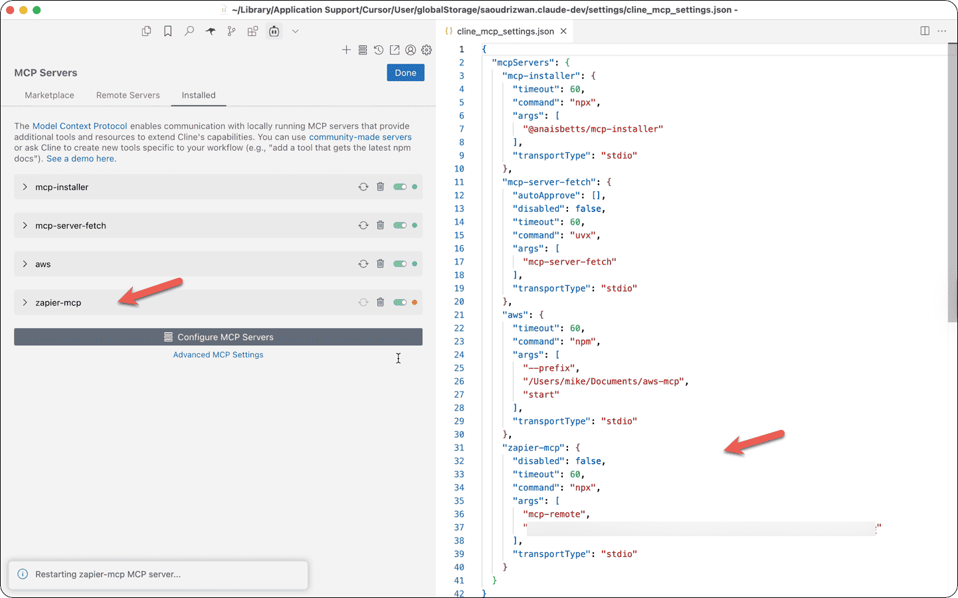The height and width of the screenshot is (598, 958).
Task: Click the Configure MCP Servers button
Action: (218, 337)
